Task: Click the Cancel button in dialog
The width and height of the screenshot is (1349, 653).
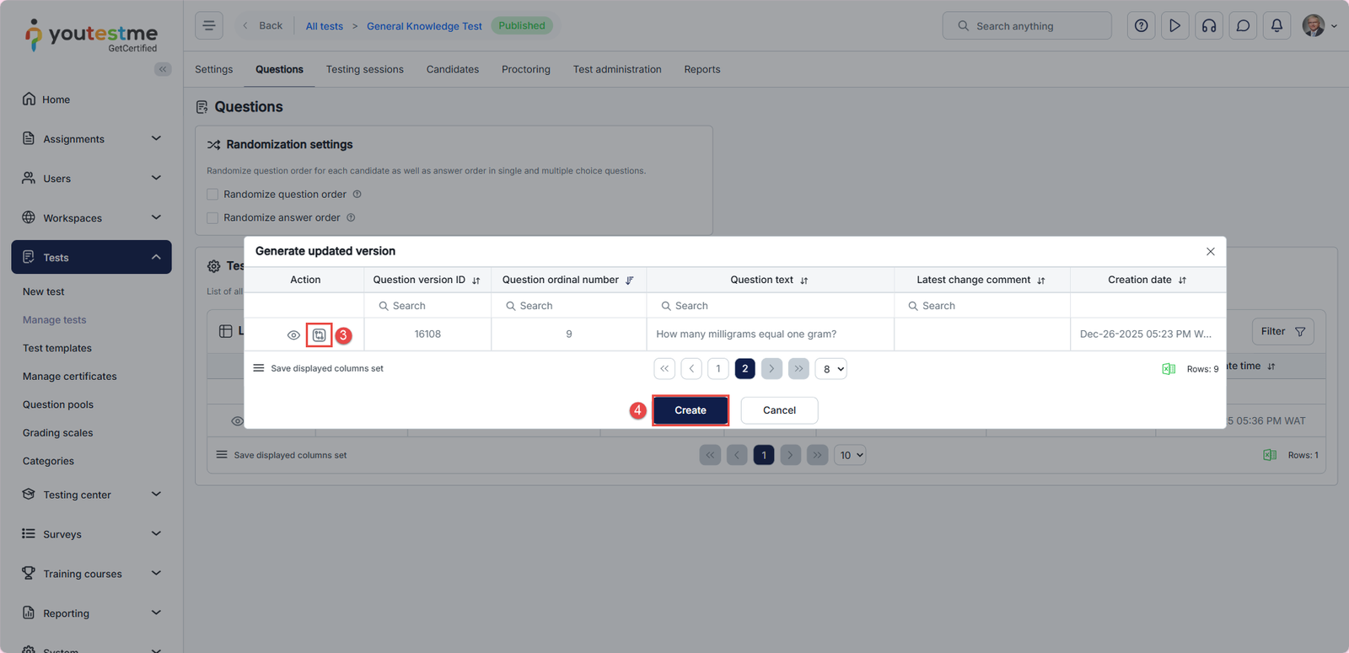Action: tap(779, 410)
